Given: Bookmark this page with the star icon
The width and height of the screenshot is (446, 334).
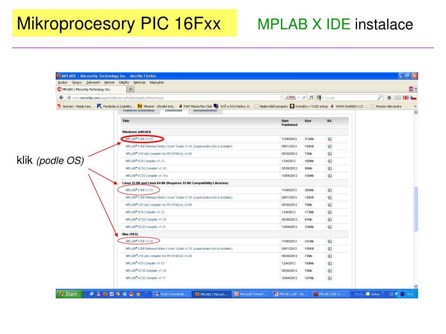Looking at the screenshot, I should coord(282,98).
